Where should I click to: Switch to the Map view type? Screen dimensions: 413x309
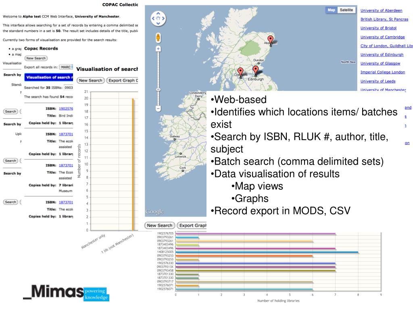tap(332, 10)
